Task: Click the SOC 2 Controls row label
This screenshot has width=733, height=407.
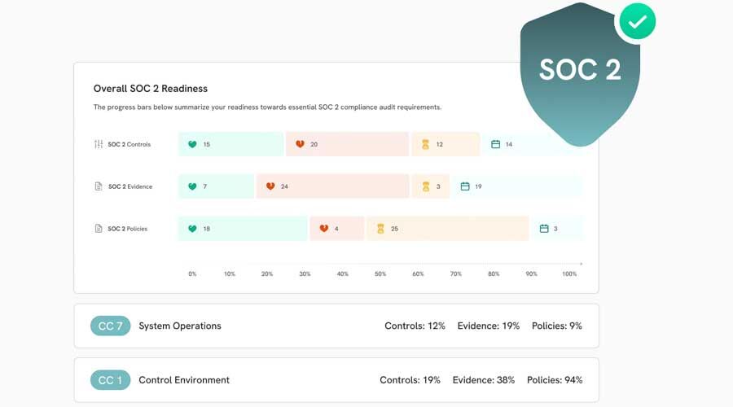Action: (x=129, y=144)
